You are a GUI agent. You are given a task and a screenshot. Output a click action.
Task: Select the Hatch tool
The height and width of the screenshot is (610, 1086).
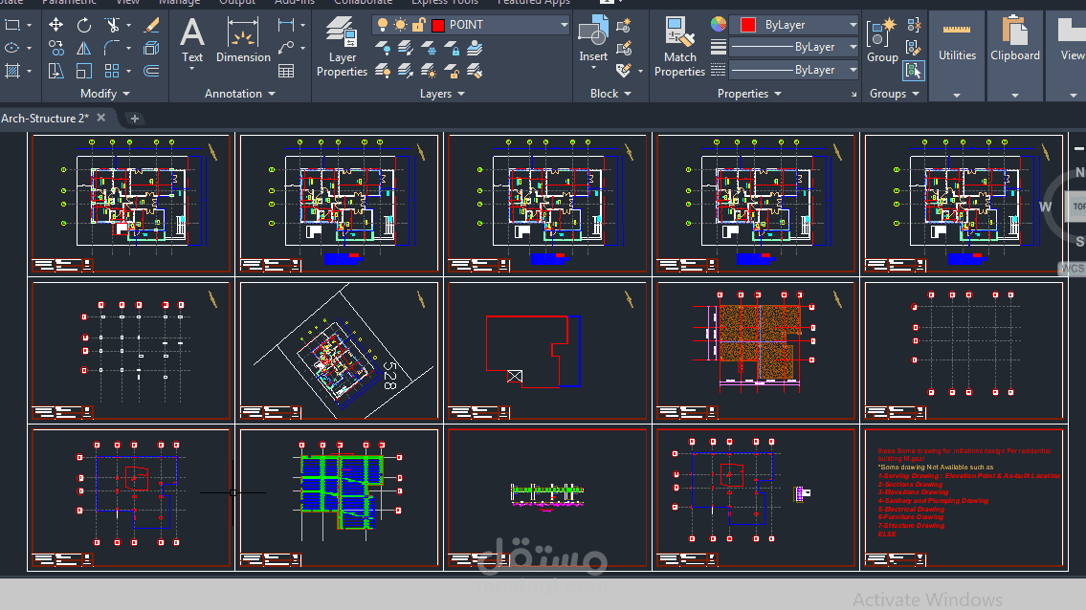coord(12,71)
